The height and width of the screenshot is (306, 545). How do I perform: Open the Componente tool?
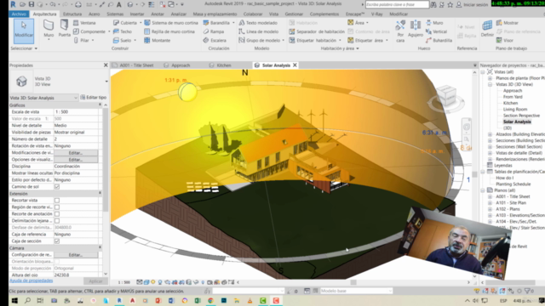point(89,31)
